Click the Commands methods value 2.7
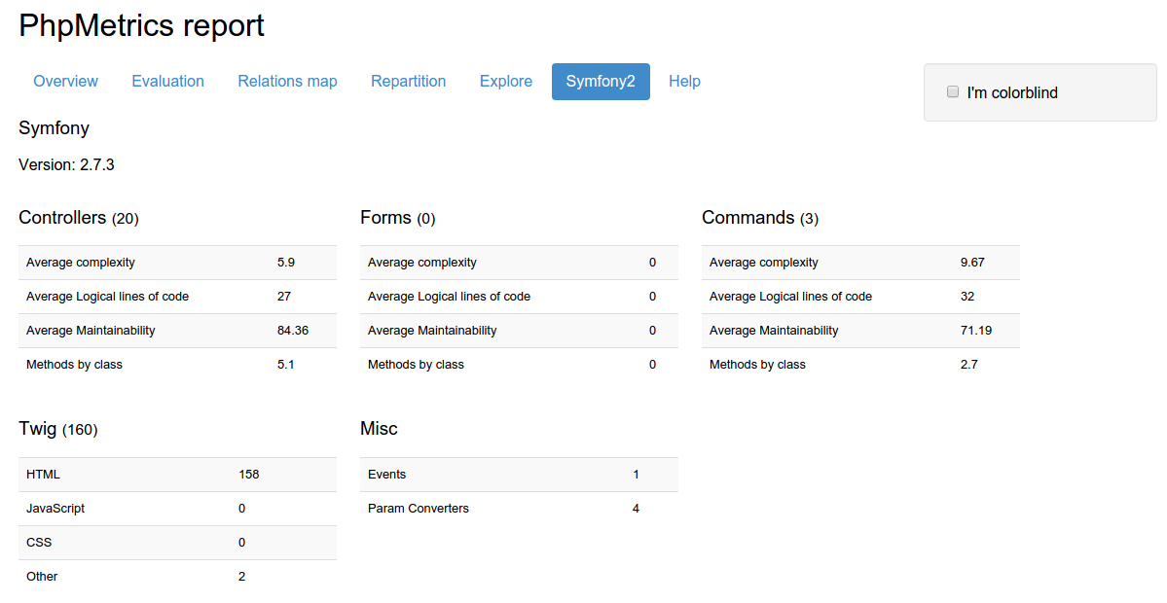Viewport: 1167px width, 603px height. coord(969,365)
